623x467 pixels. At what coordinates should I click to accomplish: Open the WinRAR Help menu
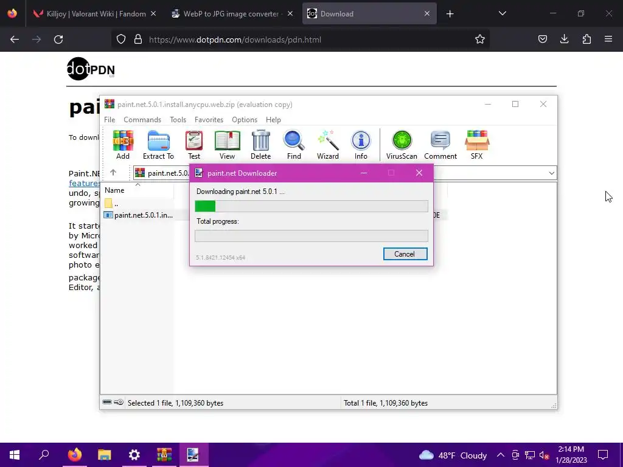273,120
